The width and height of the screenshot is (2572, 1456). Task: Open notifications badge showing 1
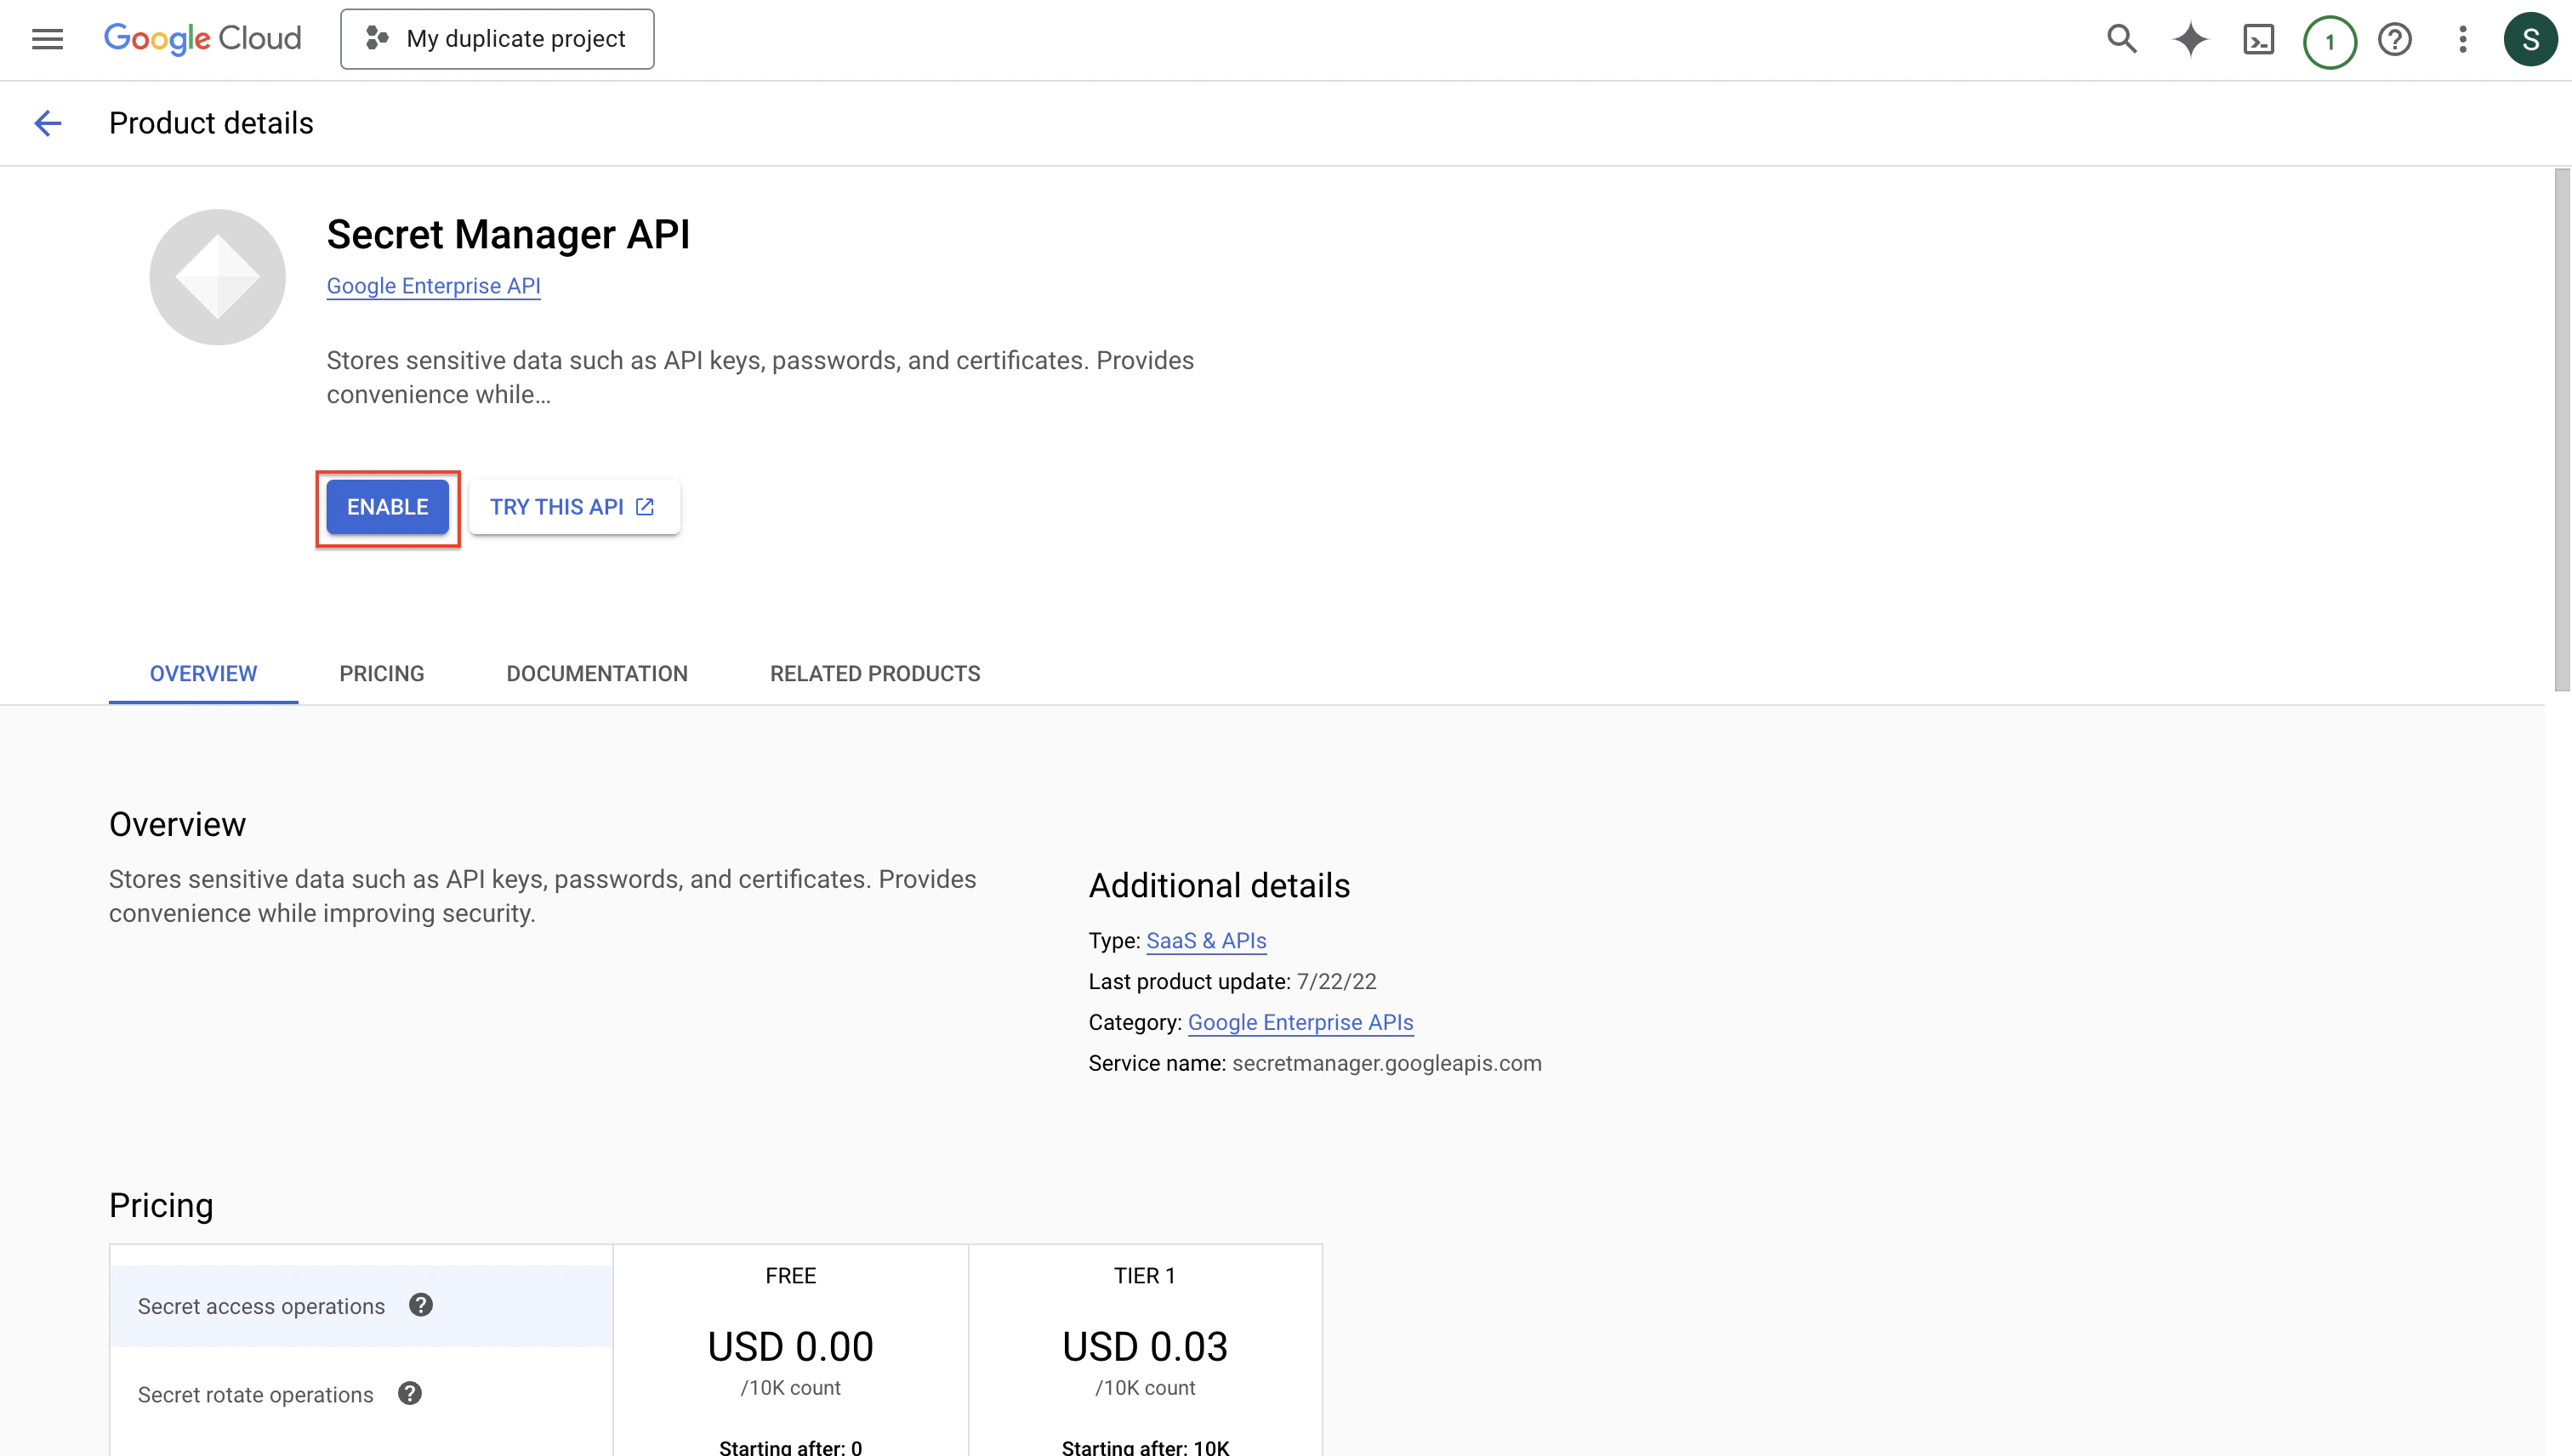2329,41
